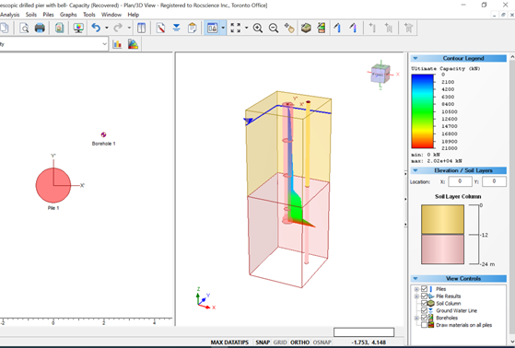Click the yellow upper soil layer swatch
Image resolution: width=515 pixels, height=348 pixels.
click(443, 220)
